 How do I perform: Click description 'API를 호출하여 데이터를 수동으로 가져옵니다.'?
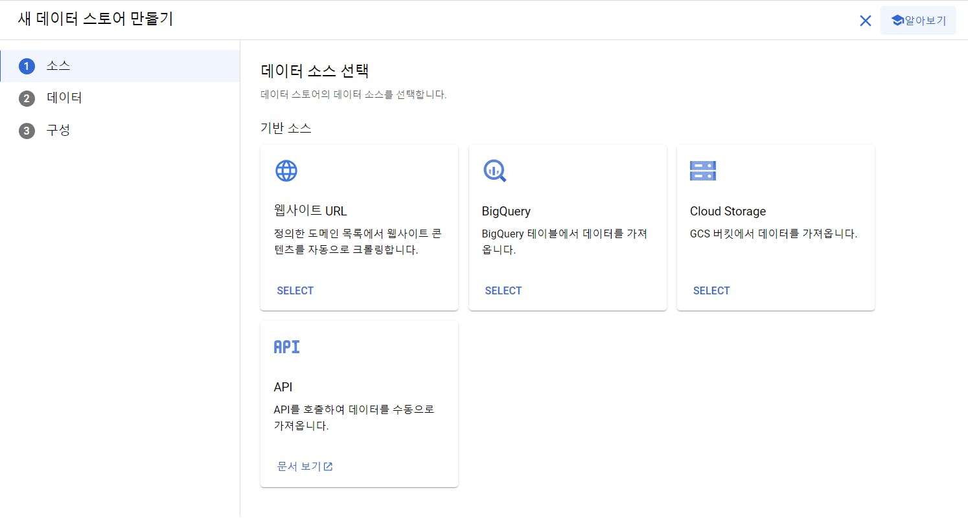354,417
